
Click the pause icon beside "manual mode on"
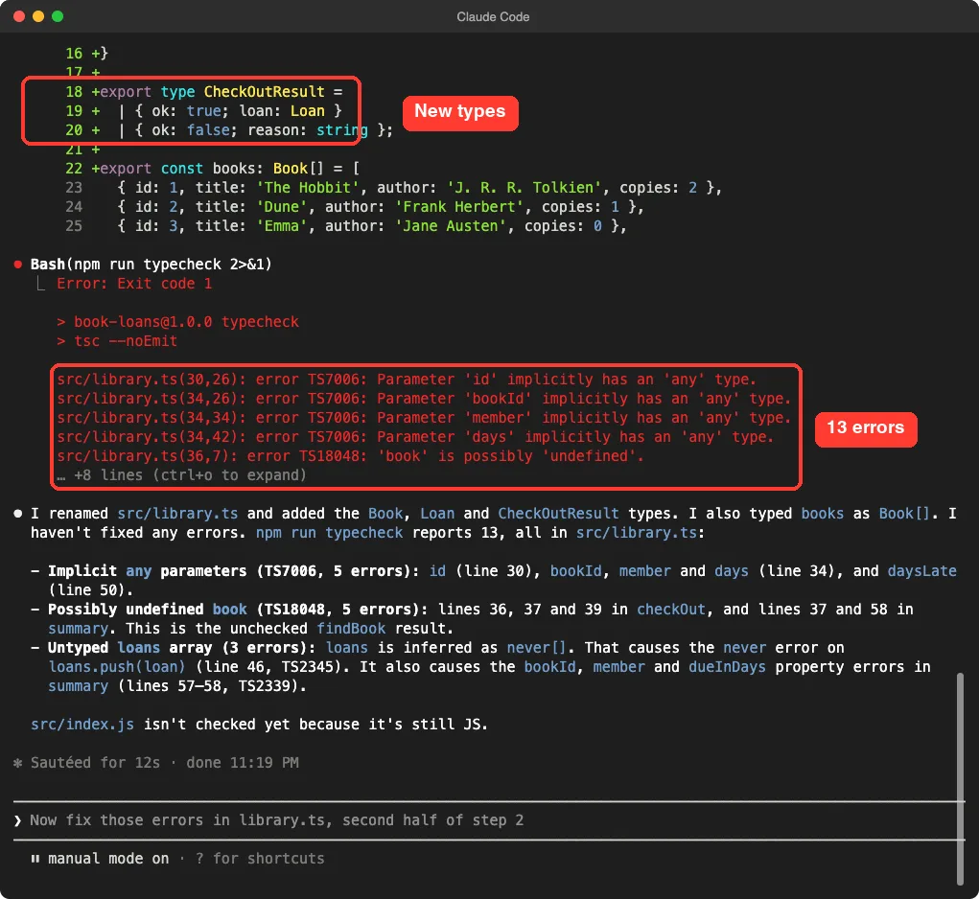pyautogui.click(x=35, y=859)
